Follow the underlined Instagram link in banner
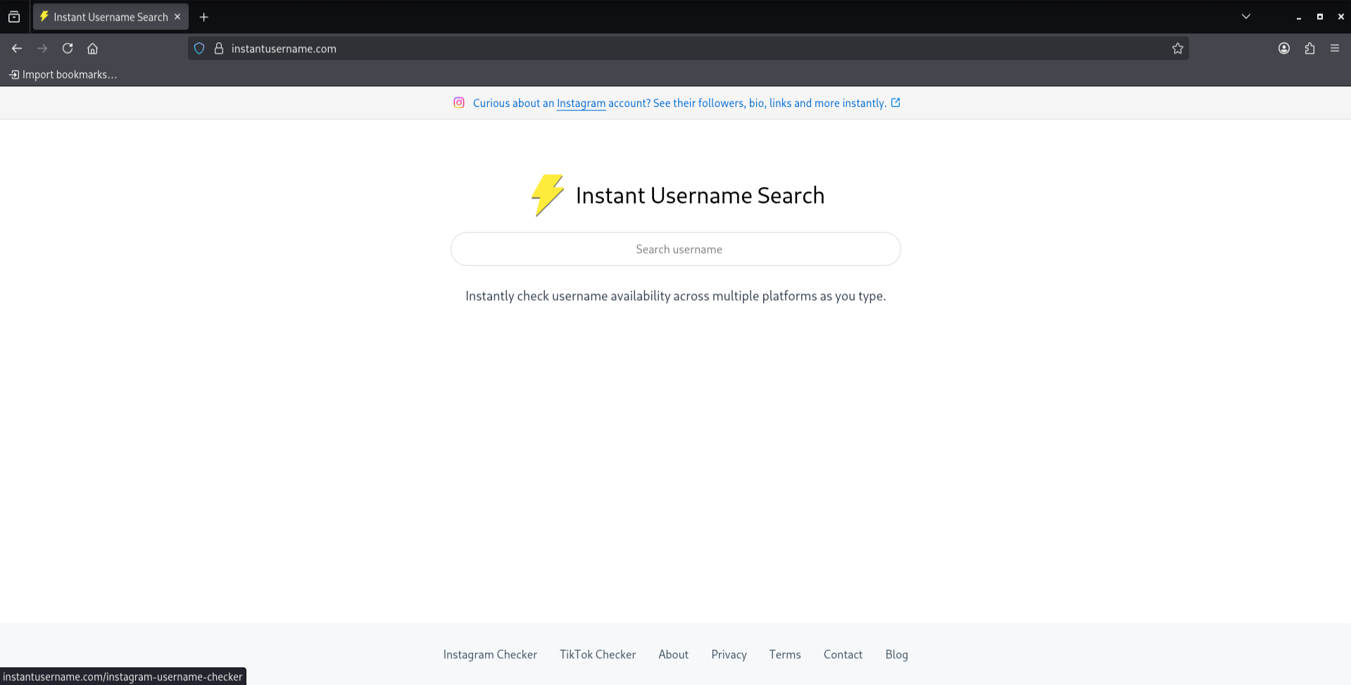 581,103
